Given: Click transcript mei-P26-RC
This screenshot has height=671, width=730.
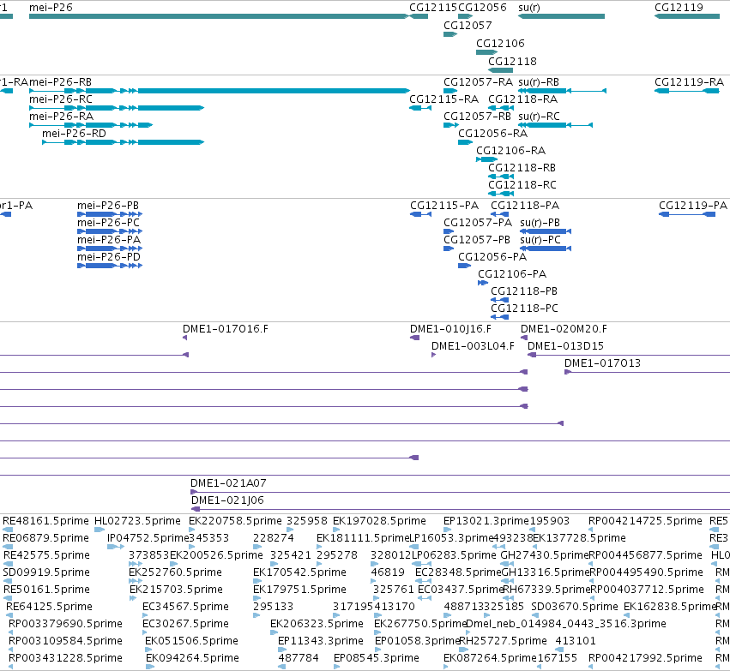Looking at the screenshot, I should [x=117, y=108].
